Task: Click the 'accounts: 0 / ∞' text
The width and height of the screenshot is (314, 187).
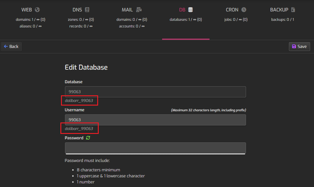Action: click(x=132, y=26)
